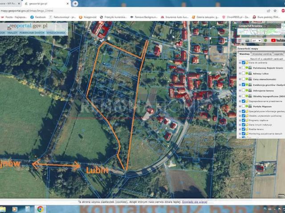Expand the Portale Mapowe layer group

pos(240,108)
